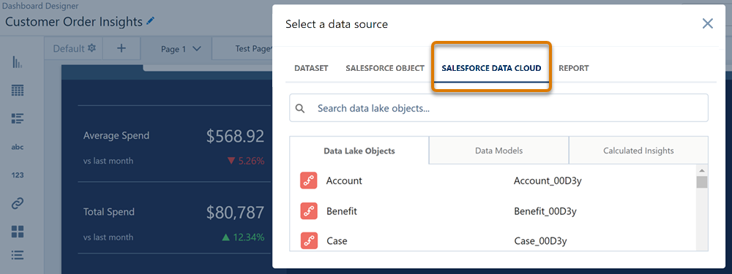The width and height of the screenshot is (732, 274).
Task: Click vs last month under Total Spend
Action: tap(108, 237)
